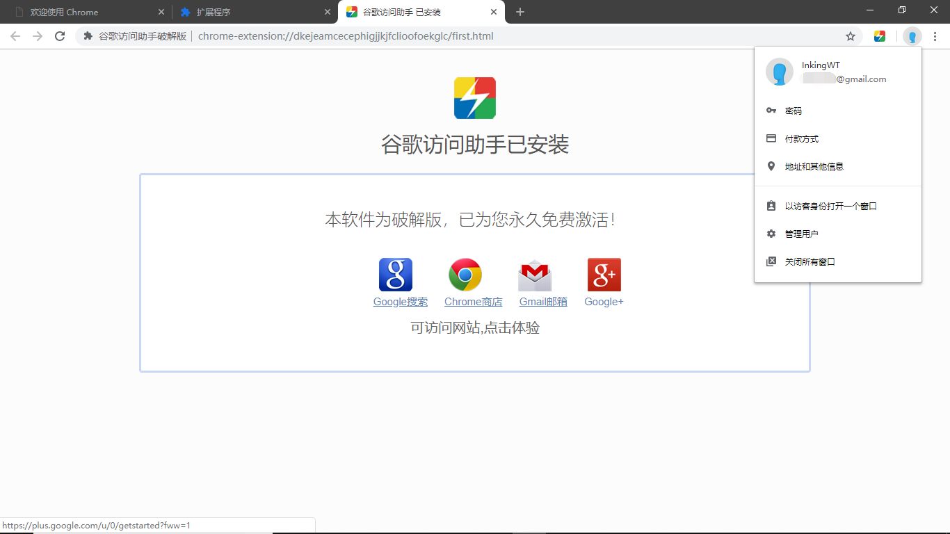Image resolution: width=950 pixels, height=534 pixels.
Task: Click the 谷歌访问助手破解版 label in address bar
Action: pyautogui.click(x=143, y=36)
